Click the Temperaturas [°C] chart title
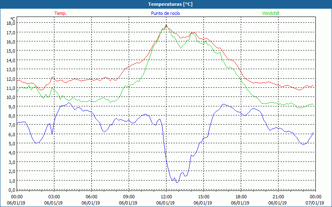 pyautogui.click(x=170, y=4)
